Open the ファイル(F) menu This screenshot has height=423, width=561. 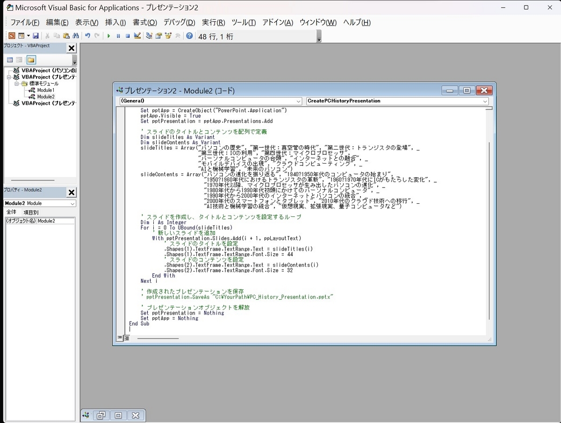pyautogui.click(x=25, y=22)
